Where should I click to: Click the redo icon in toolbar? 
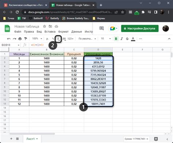(15, 39)
